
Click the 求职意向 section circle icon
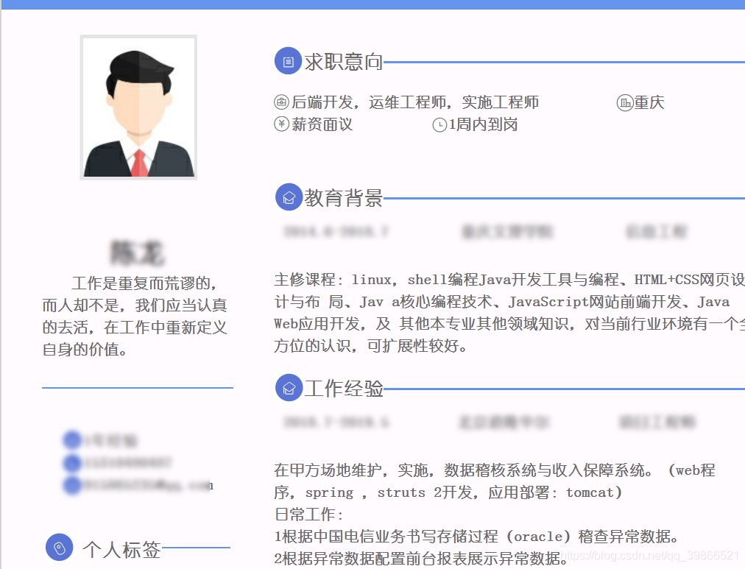[x=289, y=61]
